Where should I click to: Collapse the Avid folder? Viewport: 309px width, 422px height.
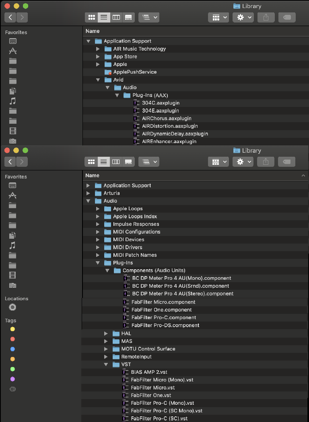point(98,80)
